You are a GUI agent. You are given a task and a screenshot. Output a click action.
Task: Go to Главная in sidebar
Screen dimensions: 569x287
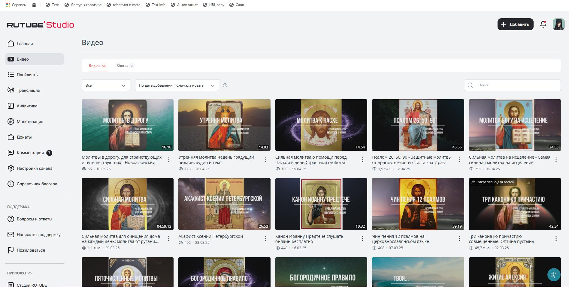tap(35, 43)
